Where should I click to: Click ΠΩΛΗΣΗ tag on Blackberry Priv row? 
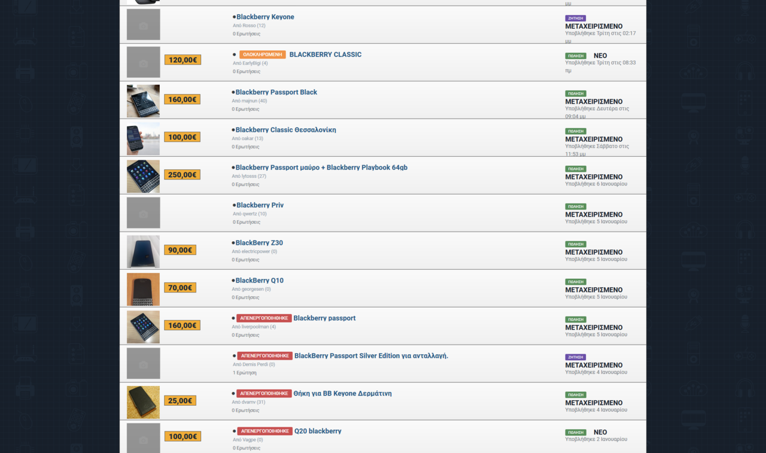click(x=576, y=206)
